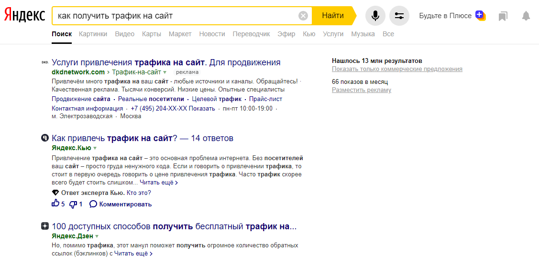Click 'Нашлось 13 млн результатов' text
The image size is (539, 265).
click(377, 61)
